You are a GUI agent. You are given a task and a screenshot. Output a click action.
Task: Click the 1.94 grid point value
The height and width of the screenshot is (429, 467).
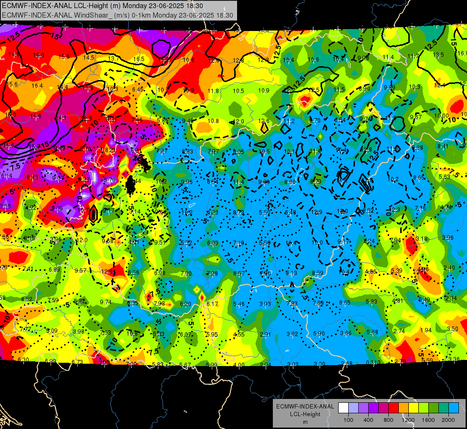pos(426,330)
